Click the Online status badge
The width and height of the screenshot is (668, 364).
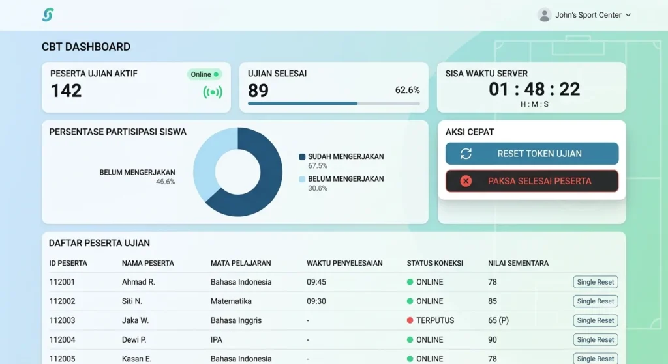click(x=204, y=74)
